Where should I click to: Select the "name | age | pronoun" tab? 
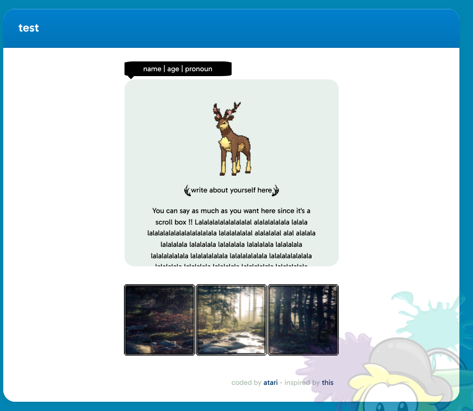pyautogui.click(x=178, y=68)
